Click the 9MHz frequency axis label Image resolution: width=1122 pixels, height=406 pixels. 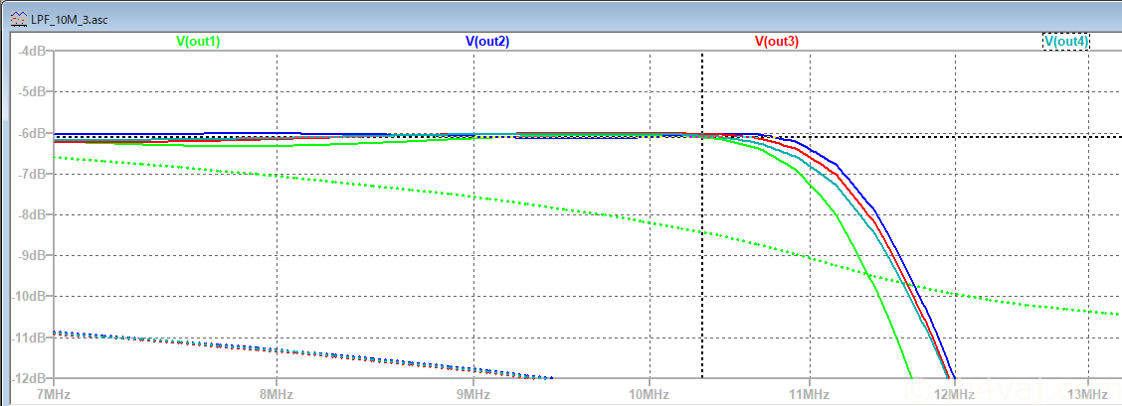473,394
